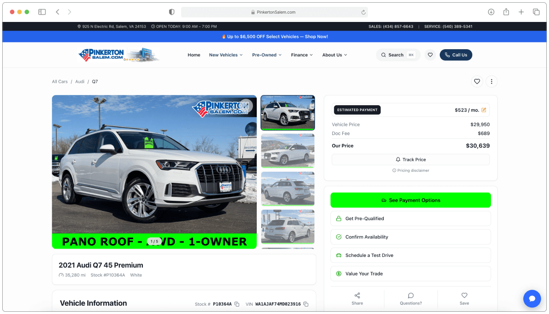This screenshot has height=314, width=549.
Task: Click the 2021 Audi Q7 45 Premium title
Action: pos(101,265)
